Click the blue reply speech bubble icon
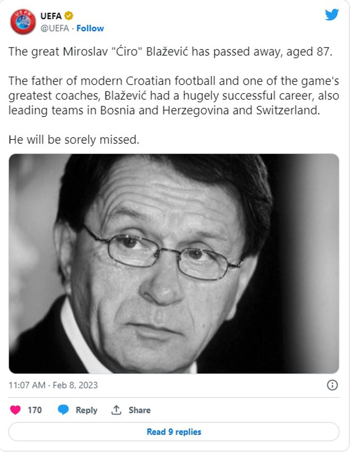Viewport: 351px width, 454px height. click(x=63, y=410)
